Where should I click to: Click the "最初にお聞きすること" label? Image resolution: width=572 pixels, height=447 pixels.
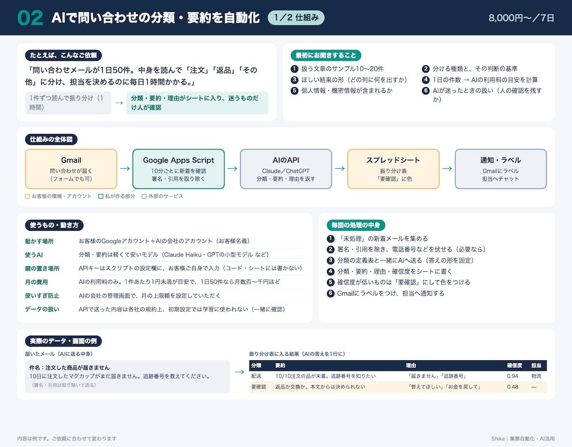pyautogui.click(x=326, y=55)
